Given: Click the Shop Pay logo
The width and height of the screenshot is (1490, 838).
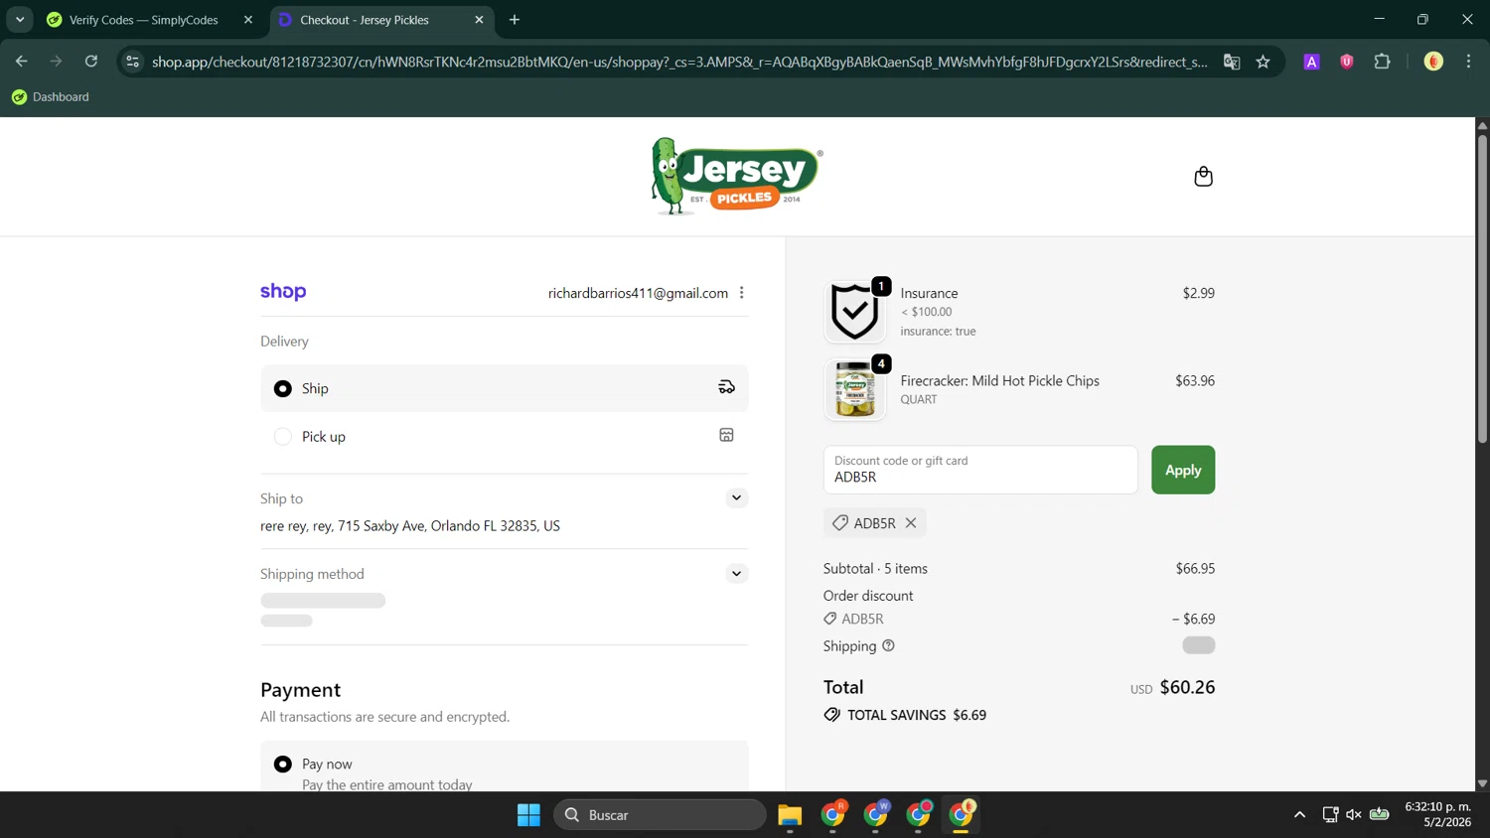Looking at the screenshot, I should tap(283, 292).
